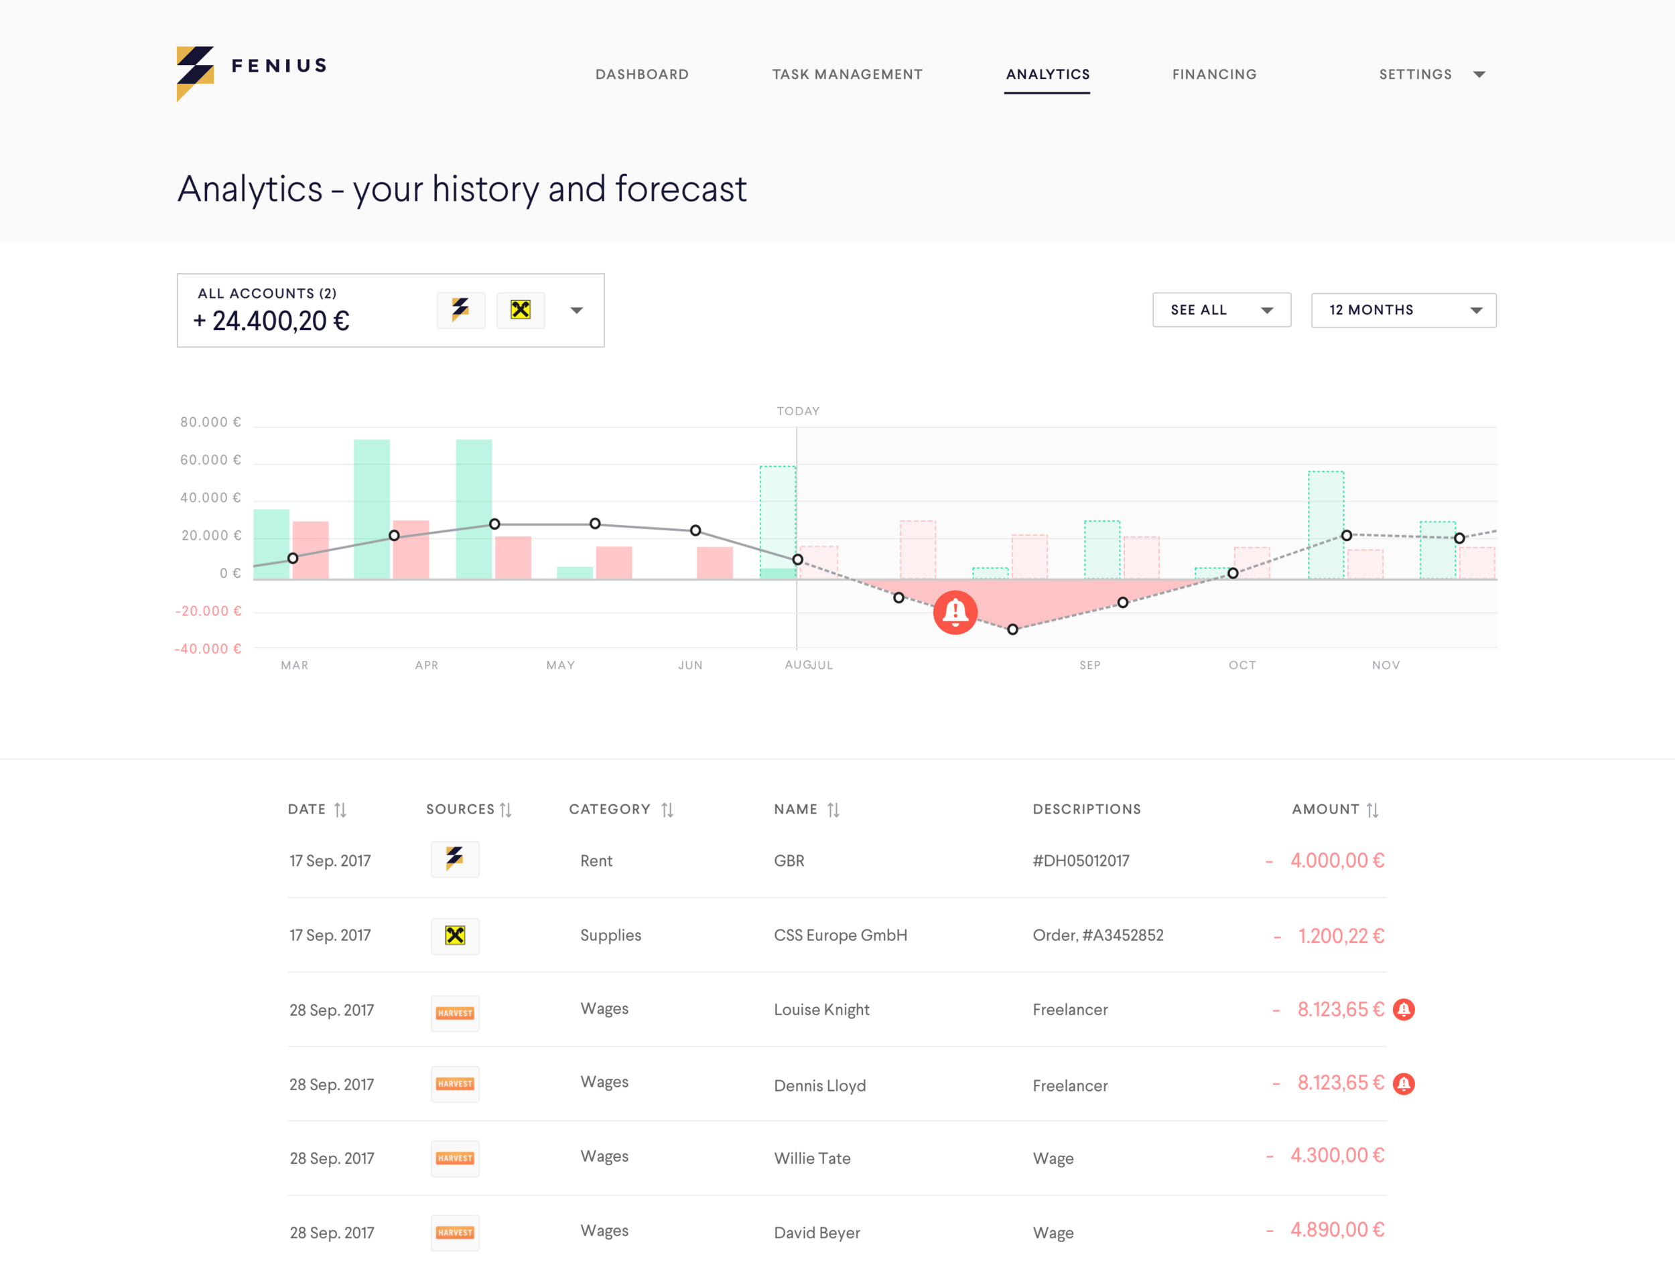Screen dimensions: 1675x1279
Task: Click Harvest source icon in Willie Tate row
Action: (x=455, y=1158)
